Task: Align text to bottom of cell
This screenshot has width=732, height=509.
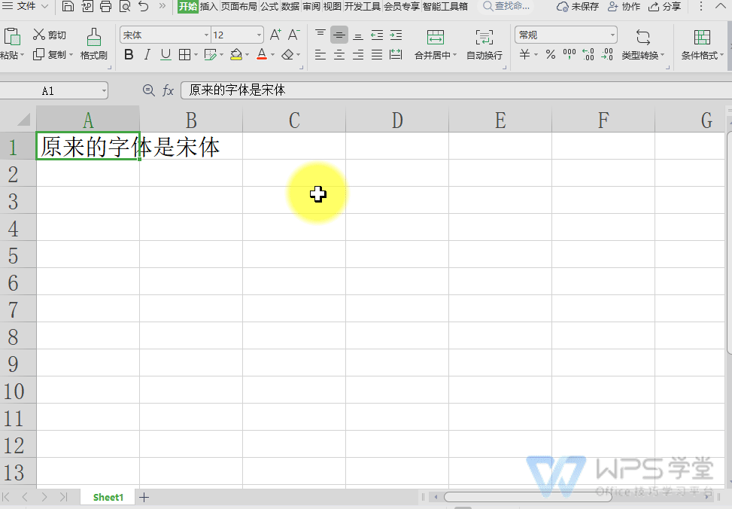Action: click(x=358, y=35)
